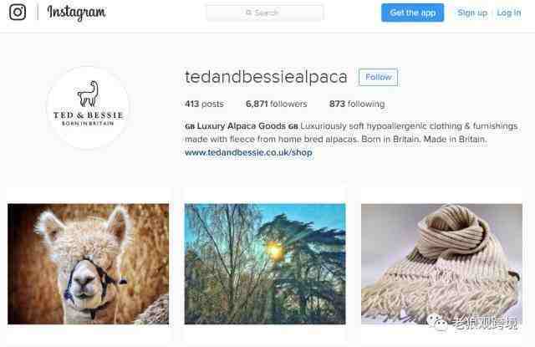Click the WeChat watermark icon
Screen dimensions: 535x347
point(437,322)
